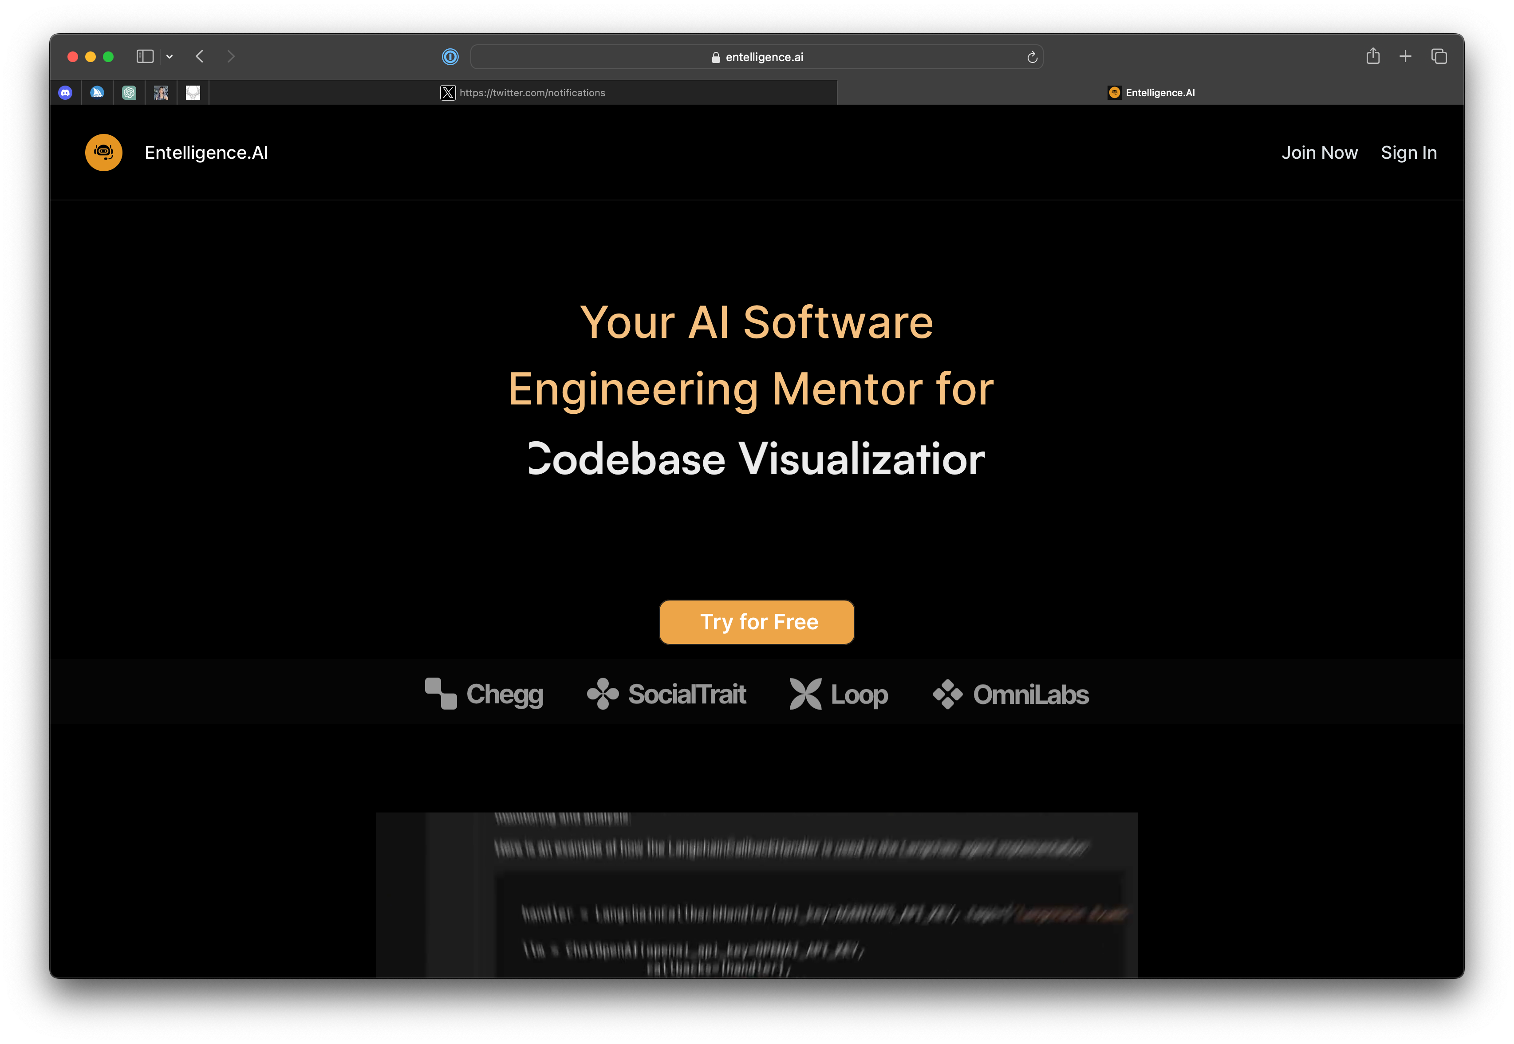1514x1044 pixels.
Task: Show tab overview icon
Action: point(1439,56)
